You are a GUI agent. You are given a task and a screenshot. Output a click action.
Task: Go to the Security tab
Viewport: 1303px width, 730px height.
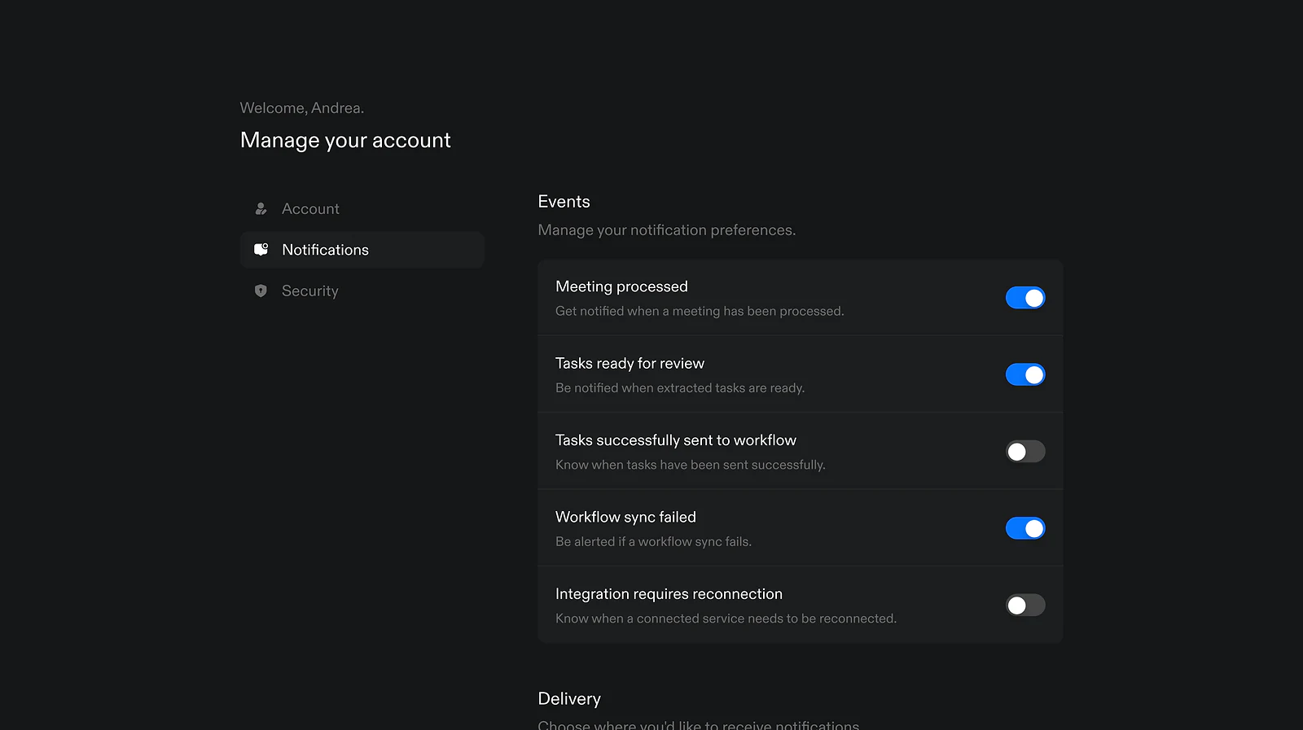pyautogui.click(x=362, y=291)
